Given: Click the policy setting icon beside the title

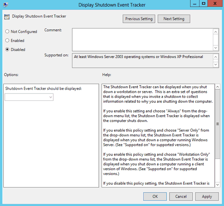Looking at the screenshot, I should click(7, 17).
